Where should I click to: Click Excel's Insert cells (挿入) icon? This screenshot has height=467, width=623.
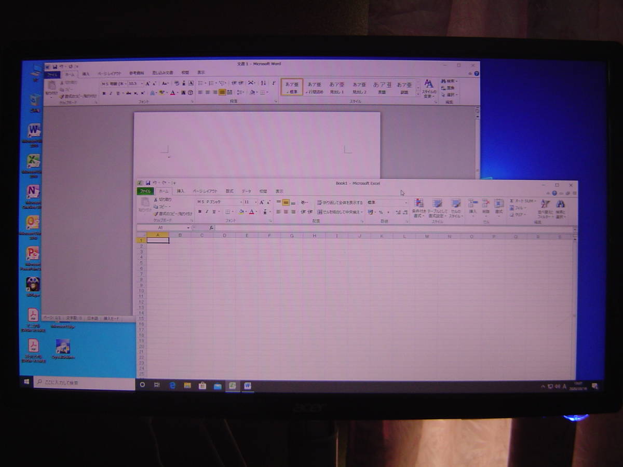[x=473, y=203]
